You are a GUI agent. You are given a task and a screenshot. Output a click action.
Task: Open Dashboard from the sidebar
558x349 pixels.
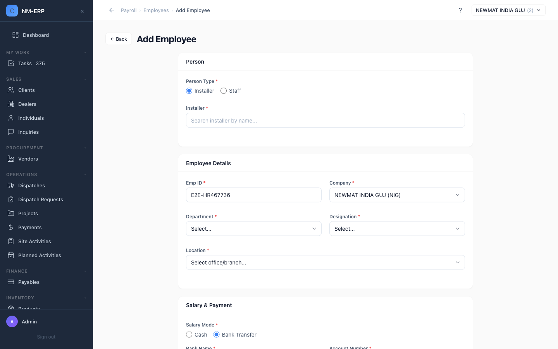[x=46, y=35]
